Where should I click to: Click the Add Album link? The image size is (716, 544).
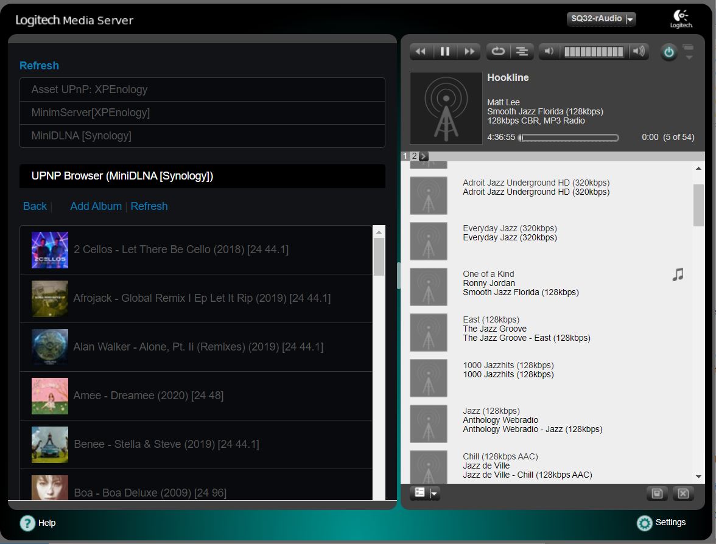[96, 206]
